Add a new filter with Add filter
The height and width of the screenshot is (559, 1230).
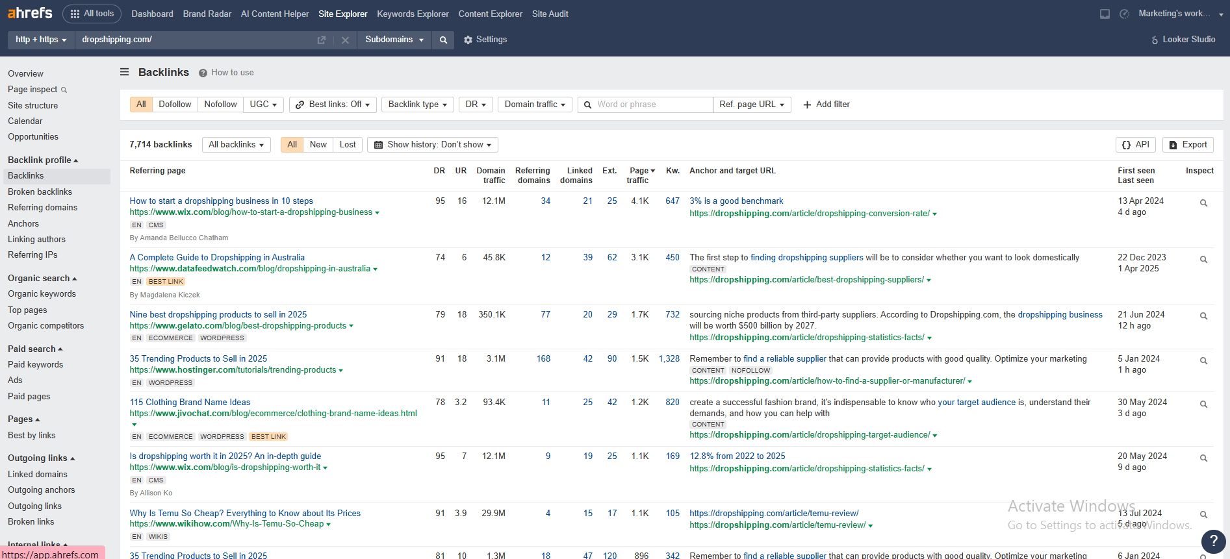coord(826,105)
